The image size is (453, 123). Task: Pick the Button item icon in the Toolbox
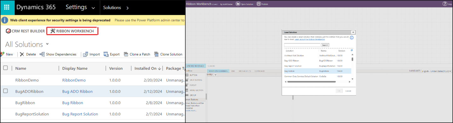187,75
